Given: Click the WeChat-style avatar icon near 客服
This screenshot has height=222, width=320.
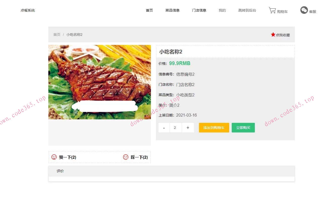Looking at the screenshot, I should tap(304, 10).
